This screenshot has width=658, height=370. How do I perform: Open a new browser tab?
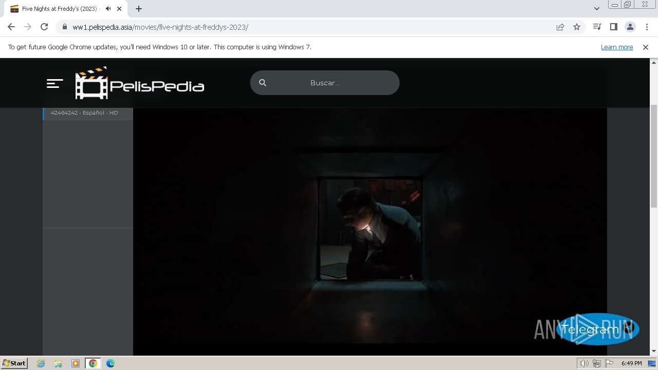[x=139, y=9]
